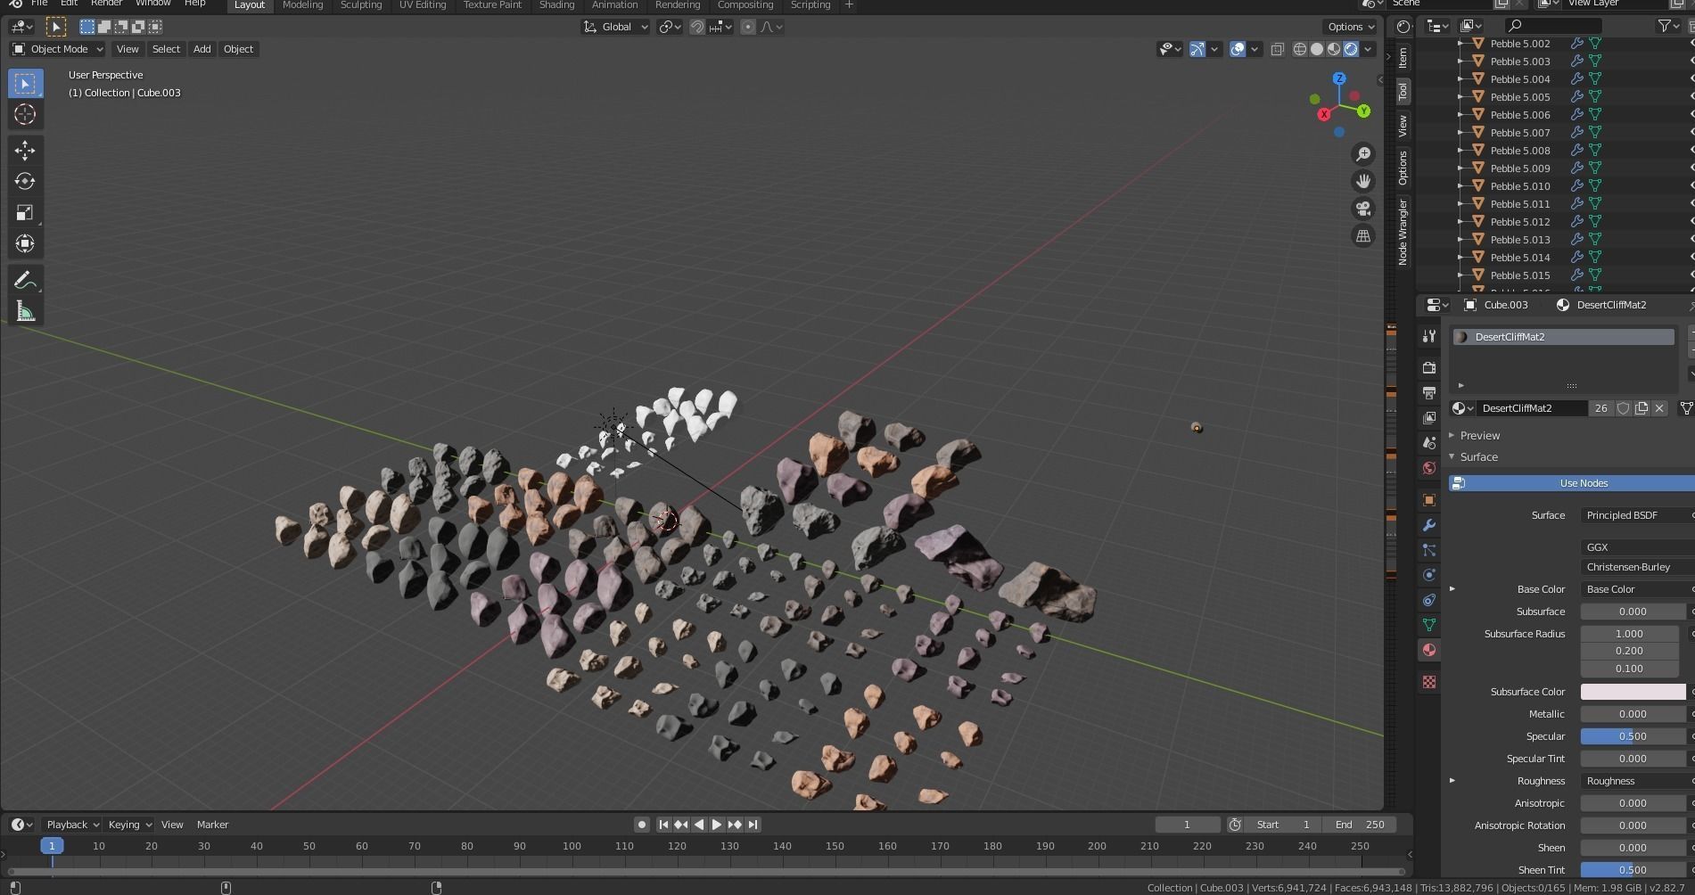Viewport: 1695px width, 895px height.
Task: Open the Select menu in viewport header
Action: pos(166,49)
